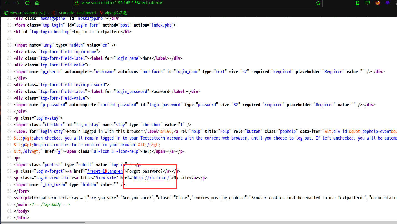The height and width of the screenshot is (224, 397).
Task: Click the Acunetix bookmark favicon
Action: tap(55, 13)
